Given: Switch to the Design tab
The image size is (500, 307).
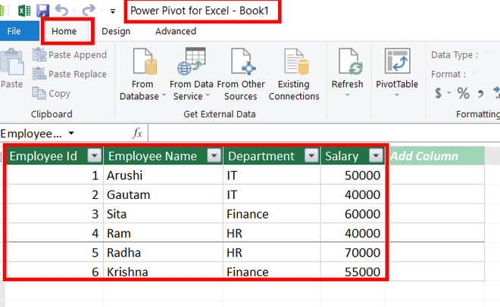Looking at the screenshot, I should [x=116, y=31].
